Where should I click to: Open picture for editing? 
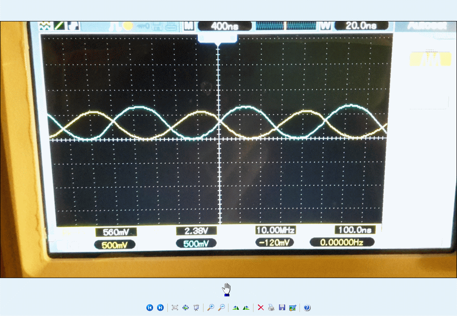(x=292, y=308)
